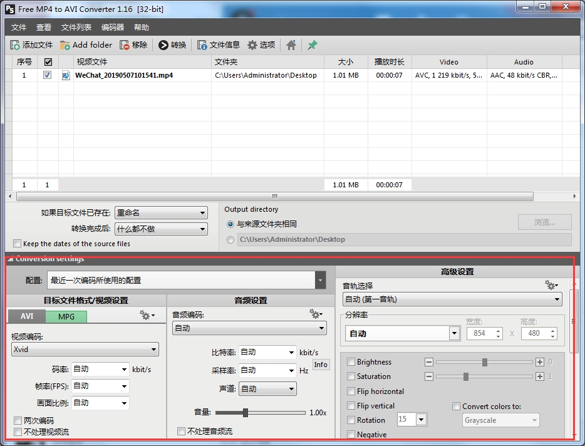Toggle the Flip horizontal checkbox

tap(351, 392)
